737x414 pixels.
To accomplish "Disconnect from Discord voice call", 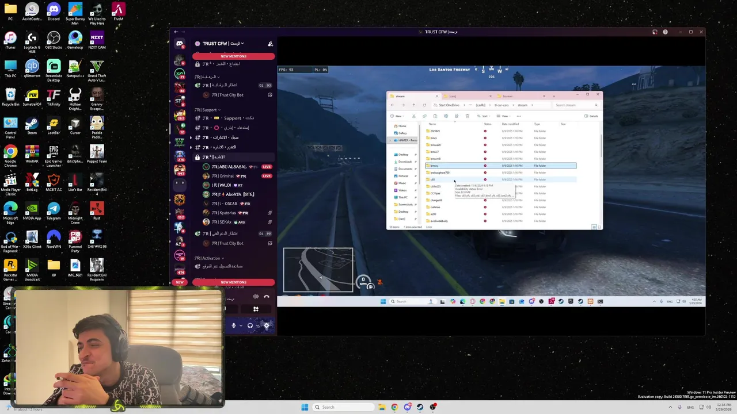I will click(267, 297).
